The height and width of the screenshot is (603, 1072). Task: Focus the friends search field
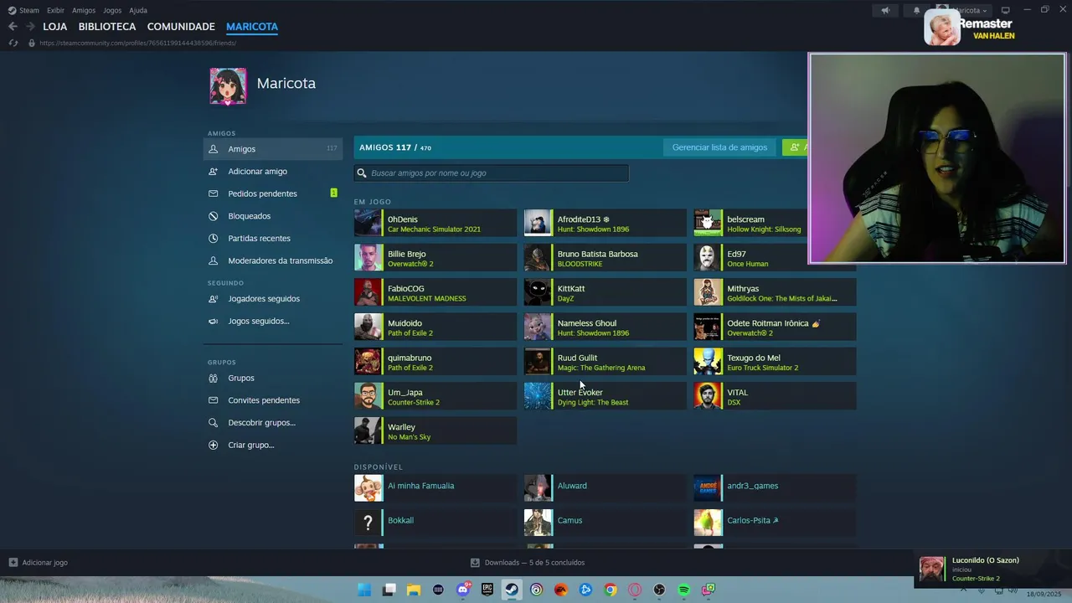click(x=491, y=173)
